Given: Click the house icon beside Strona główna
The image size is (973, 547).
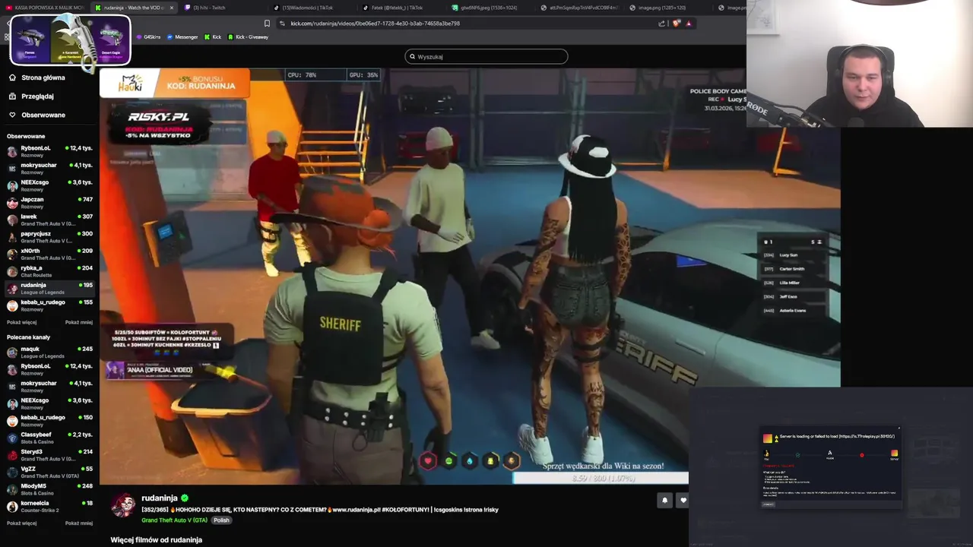Looking at the screenshot, I should tap(12, 77).
